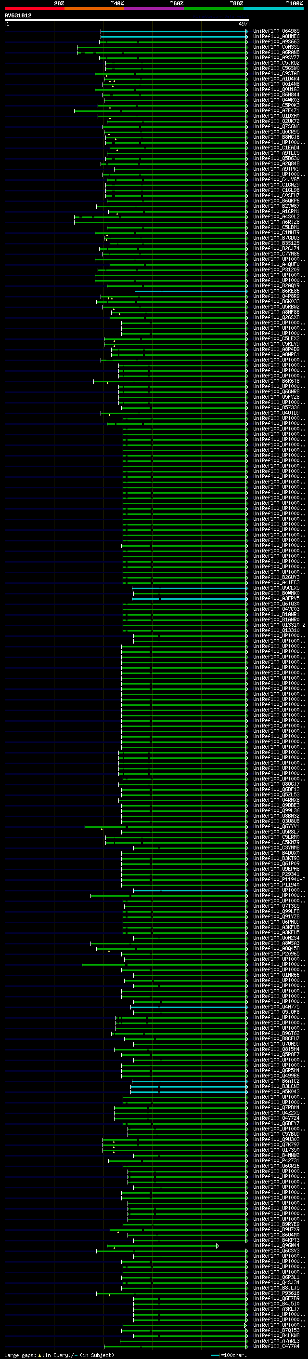Select the UniRef100_Q6DF12 label
Image resolution: width=308 pixels, height=1359 pixels.
pos(276,789)
